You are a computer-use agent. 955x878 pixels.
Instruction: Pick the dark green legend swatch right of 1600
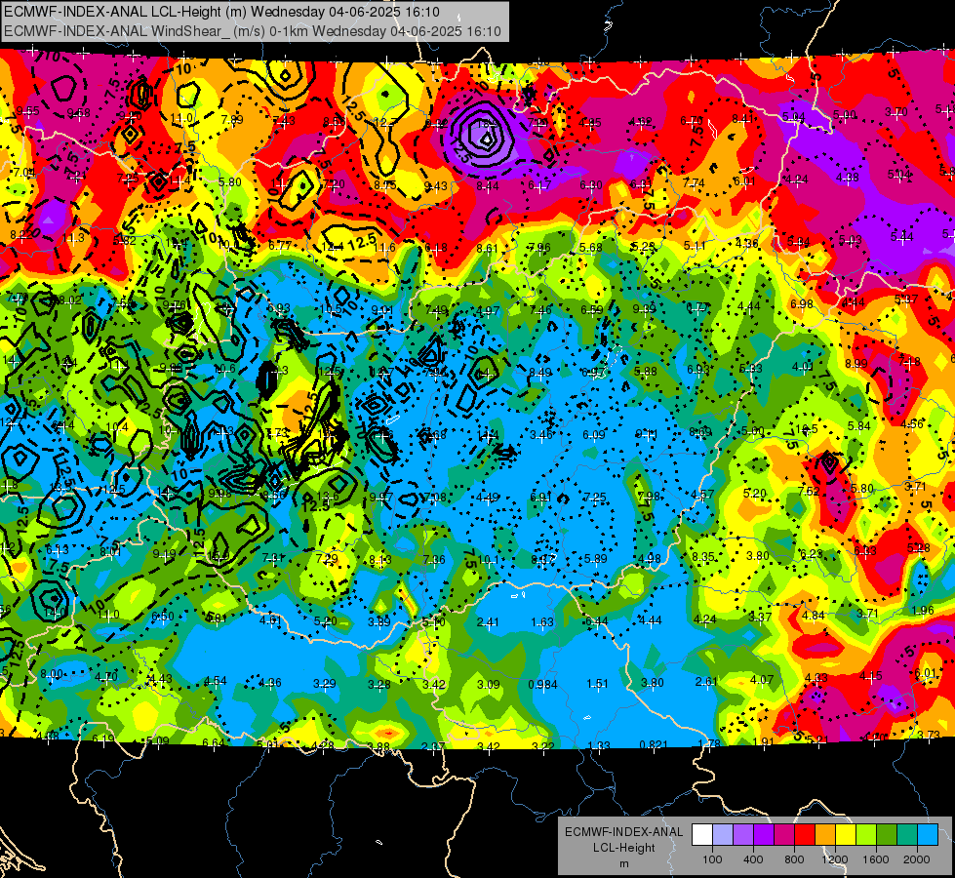[x=887, y=835]
